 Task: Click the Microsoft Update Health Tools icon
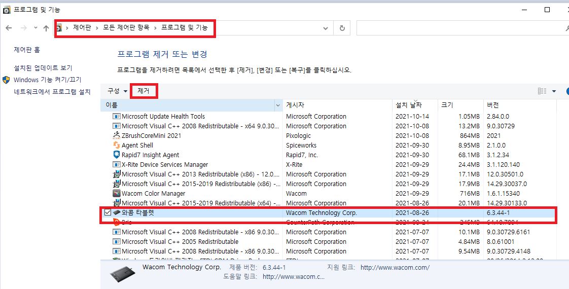pos(117,117)
